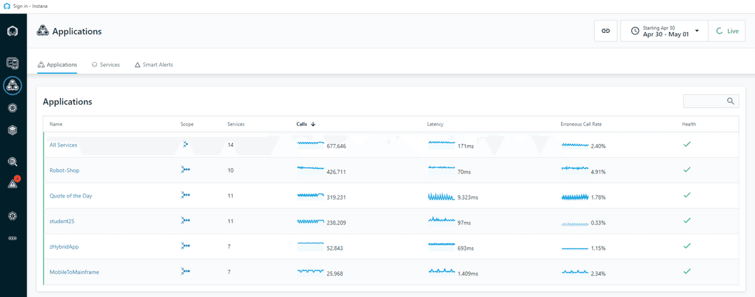
Task: Open the More options ellipsis in the sidebar
Action: point(12,238)
